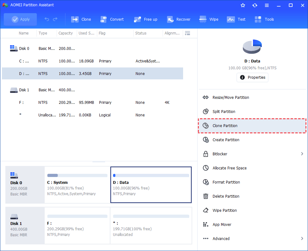This screenshot has width=308, height=251.
Task: Open the Tools panel
Action: [x=264, y=19]
